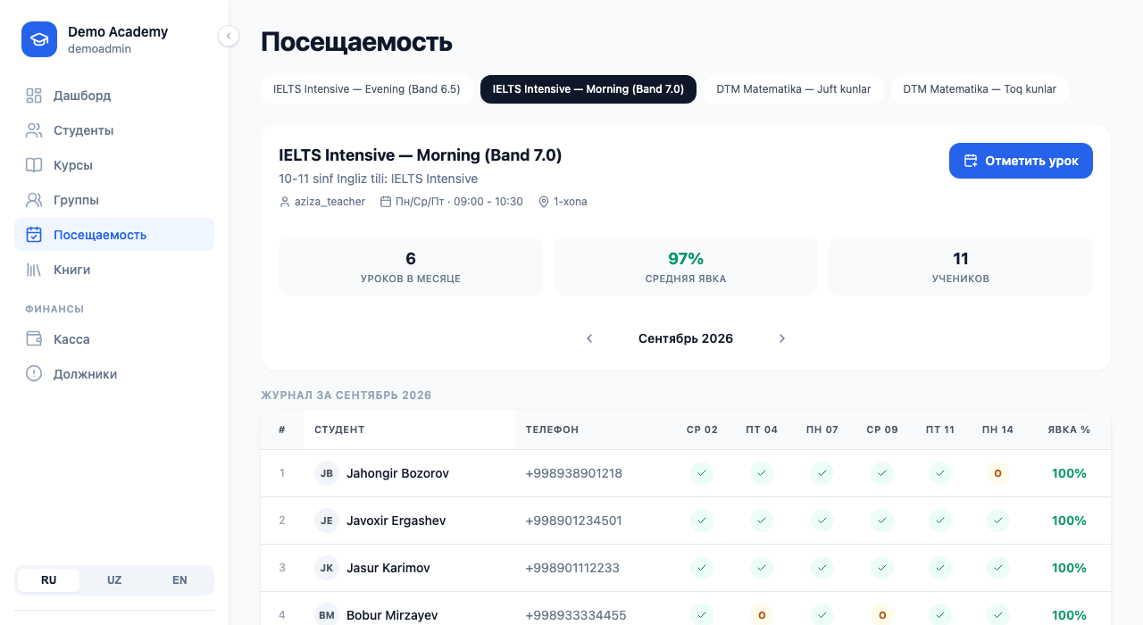The height and width of the screenshot is (625, 1143).
Task: Click the Явка % column header
Action: pos(1069,429)
